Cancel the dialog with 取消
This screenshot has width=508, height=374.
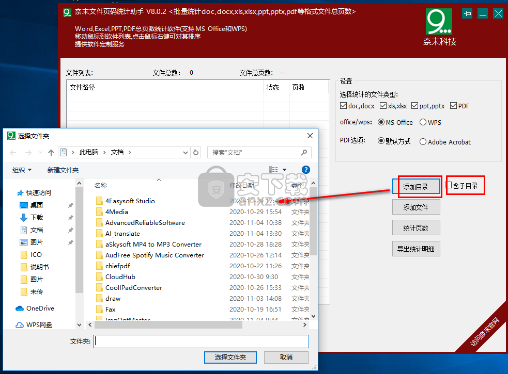[x=286, y=357]
